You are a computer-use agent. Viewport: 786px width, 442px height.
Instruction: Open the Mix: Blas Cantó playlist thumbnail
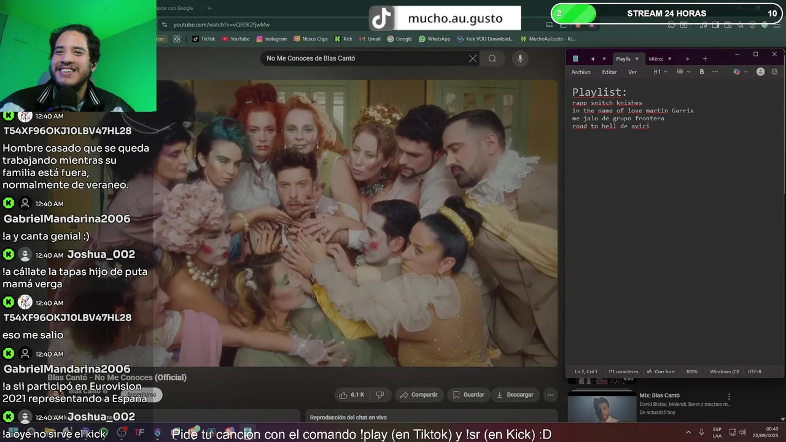coord(602,407)
